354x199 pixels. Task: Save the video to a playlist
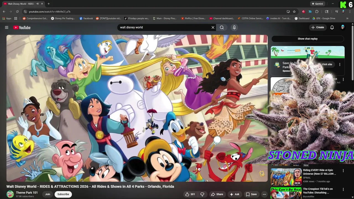251,194
